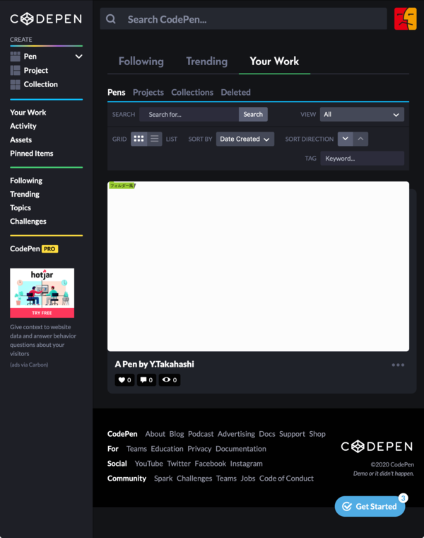Expand the Pen options chevron

coord(78,56)
